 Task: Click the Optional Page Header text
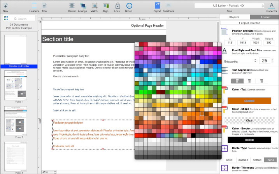coord(147,26)
